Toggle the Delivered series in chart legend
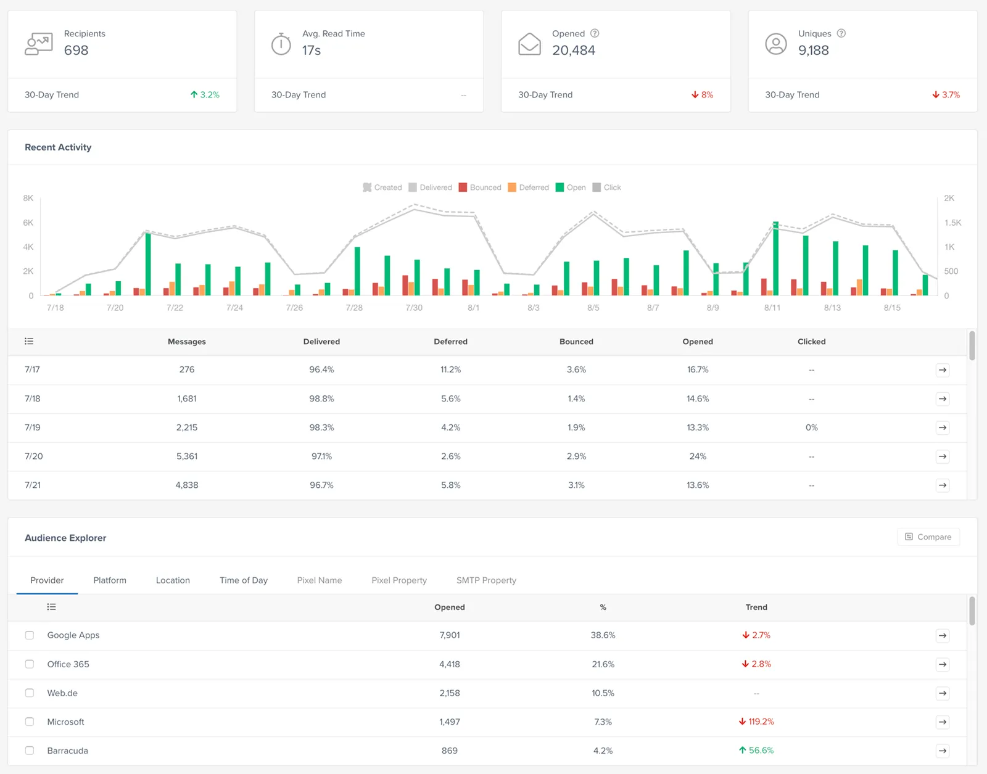987x774 pixels. pyautogui.click(x=431, y=187)
